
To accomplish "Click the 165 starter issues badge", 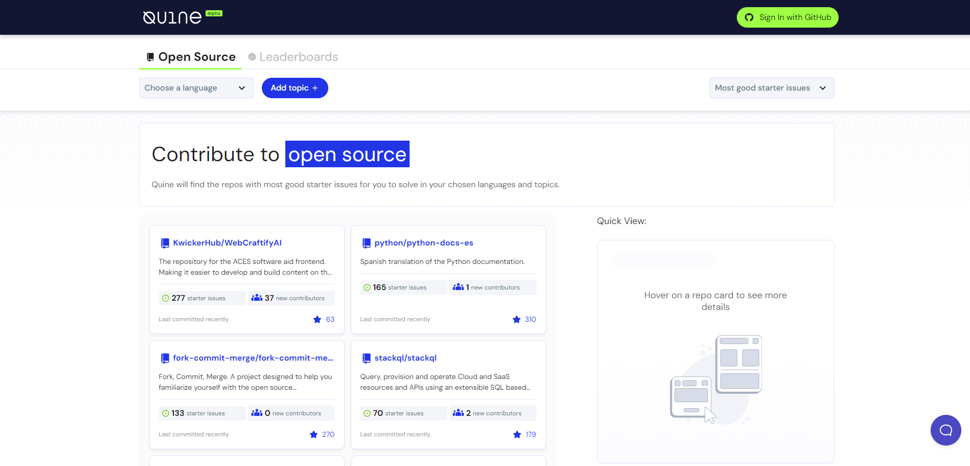I will point(404,287).
